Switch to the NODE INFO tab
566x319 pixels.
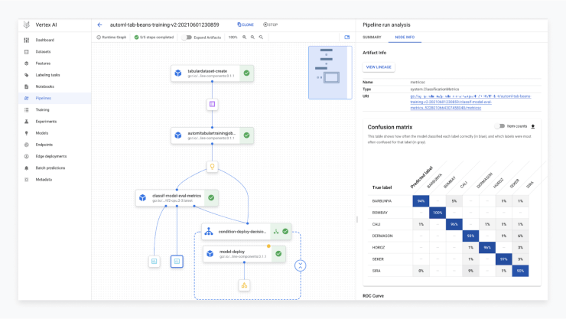(x=405, y=37)
